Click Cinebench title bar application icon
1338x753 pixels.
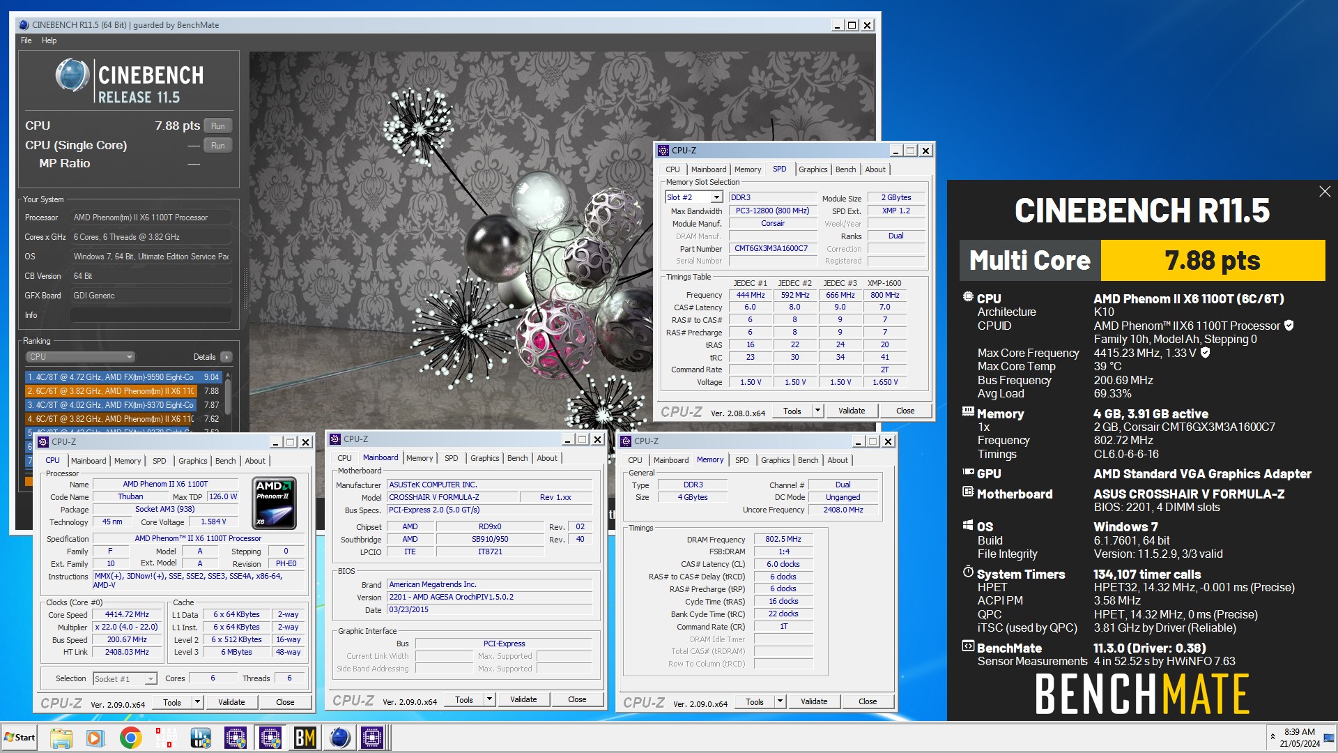(x=24, y=25)
